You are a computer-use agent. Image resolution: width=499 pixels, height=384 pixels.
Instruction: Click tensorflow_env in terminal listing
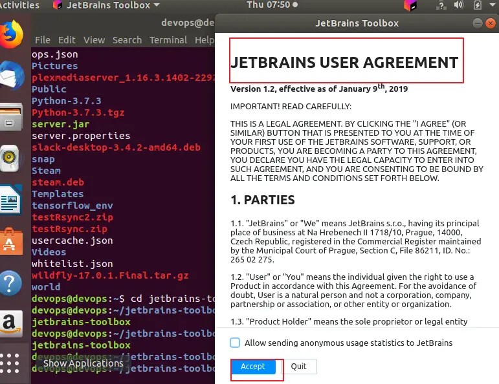[x=72, y=206]
